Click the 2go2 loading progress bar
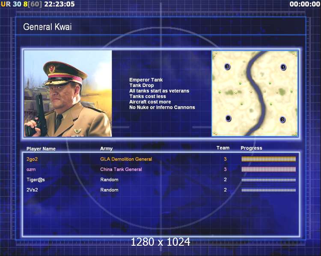 pyautogui.click(x=269, y=159)
